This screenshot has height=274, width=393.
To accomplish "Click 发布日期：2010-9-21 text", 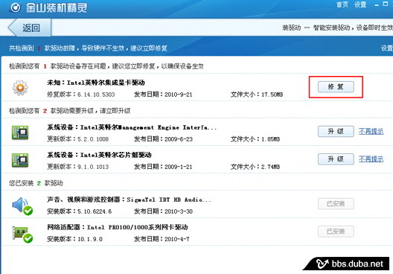I will click(x=163, y=95).
